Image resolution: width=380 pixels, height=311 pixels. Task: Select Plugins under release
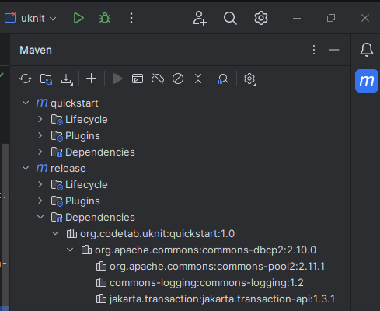[180, 201]
